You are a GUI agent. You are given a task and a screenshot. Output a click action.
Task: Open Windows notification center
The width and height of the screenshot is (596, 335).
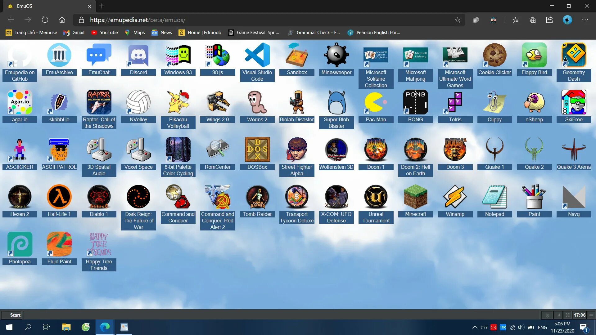pos(584,328)
